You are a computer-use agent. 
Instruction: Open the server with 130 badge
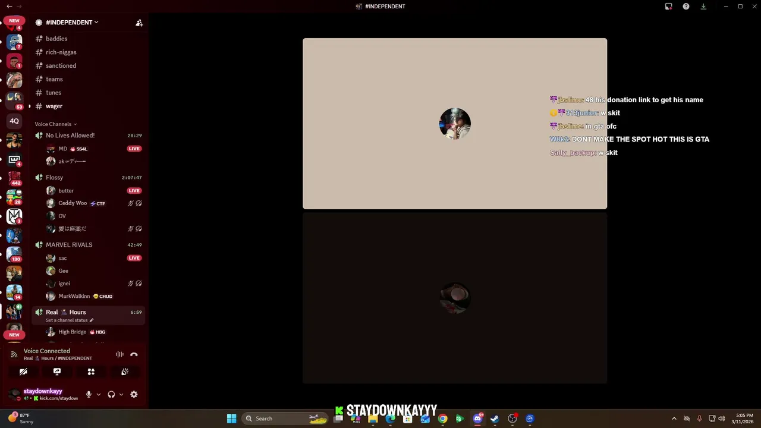tap(14, 254)
